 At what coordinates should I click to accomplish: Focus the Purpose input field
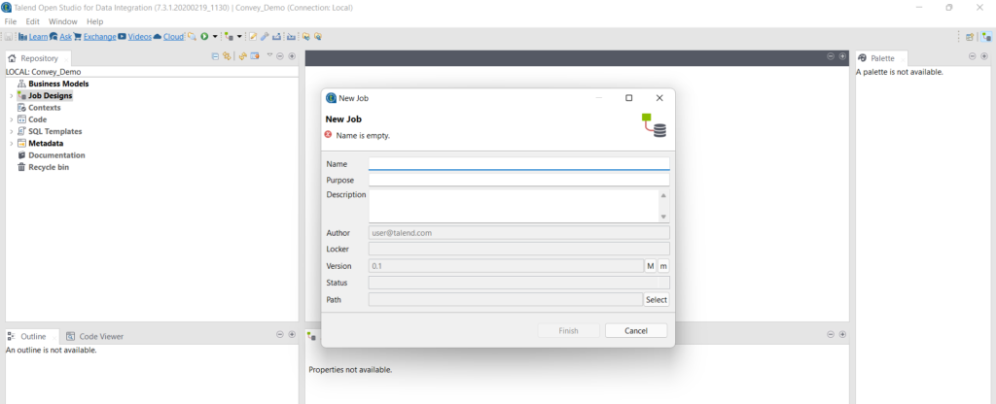pyautogui.click(x=519, y=180)
